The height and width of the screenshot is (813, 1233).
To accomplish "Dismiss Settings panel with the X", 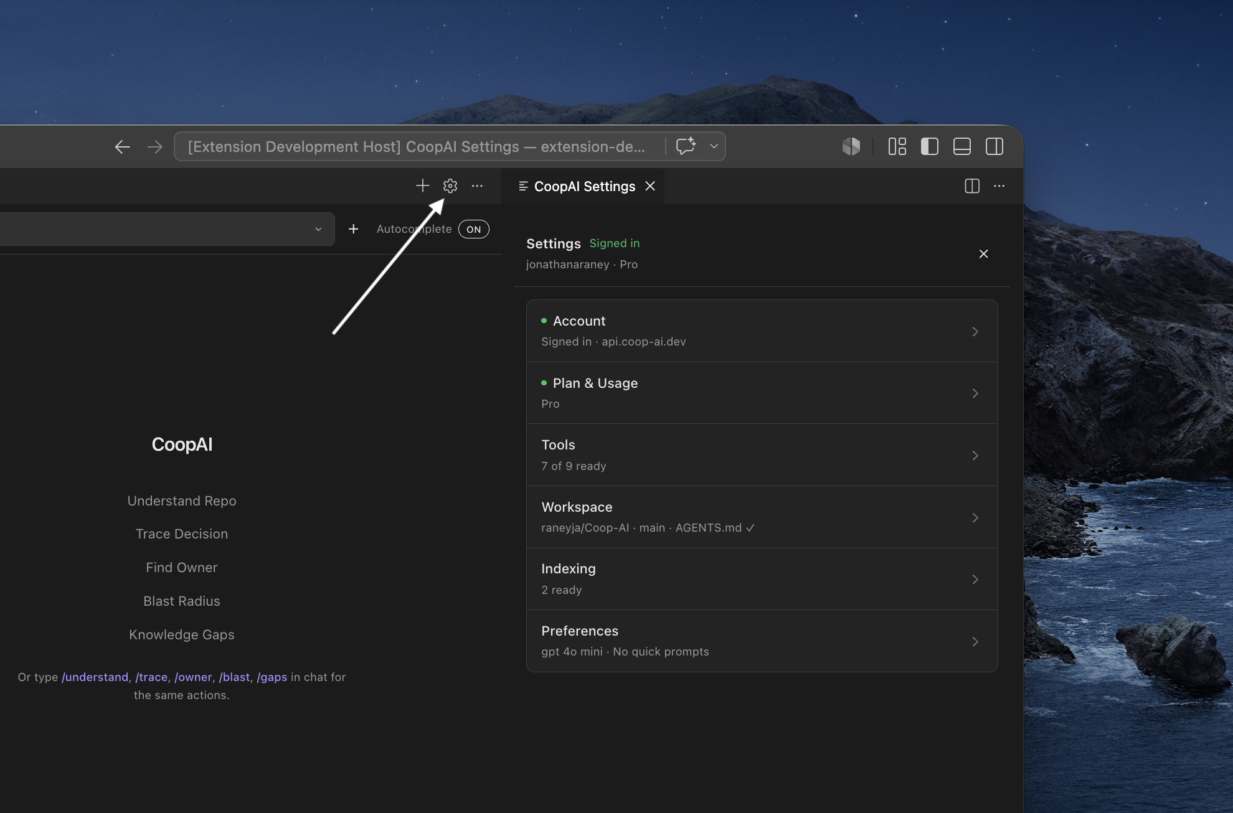I will point(983,254).
